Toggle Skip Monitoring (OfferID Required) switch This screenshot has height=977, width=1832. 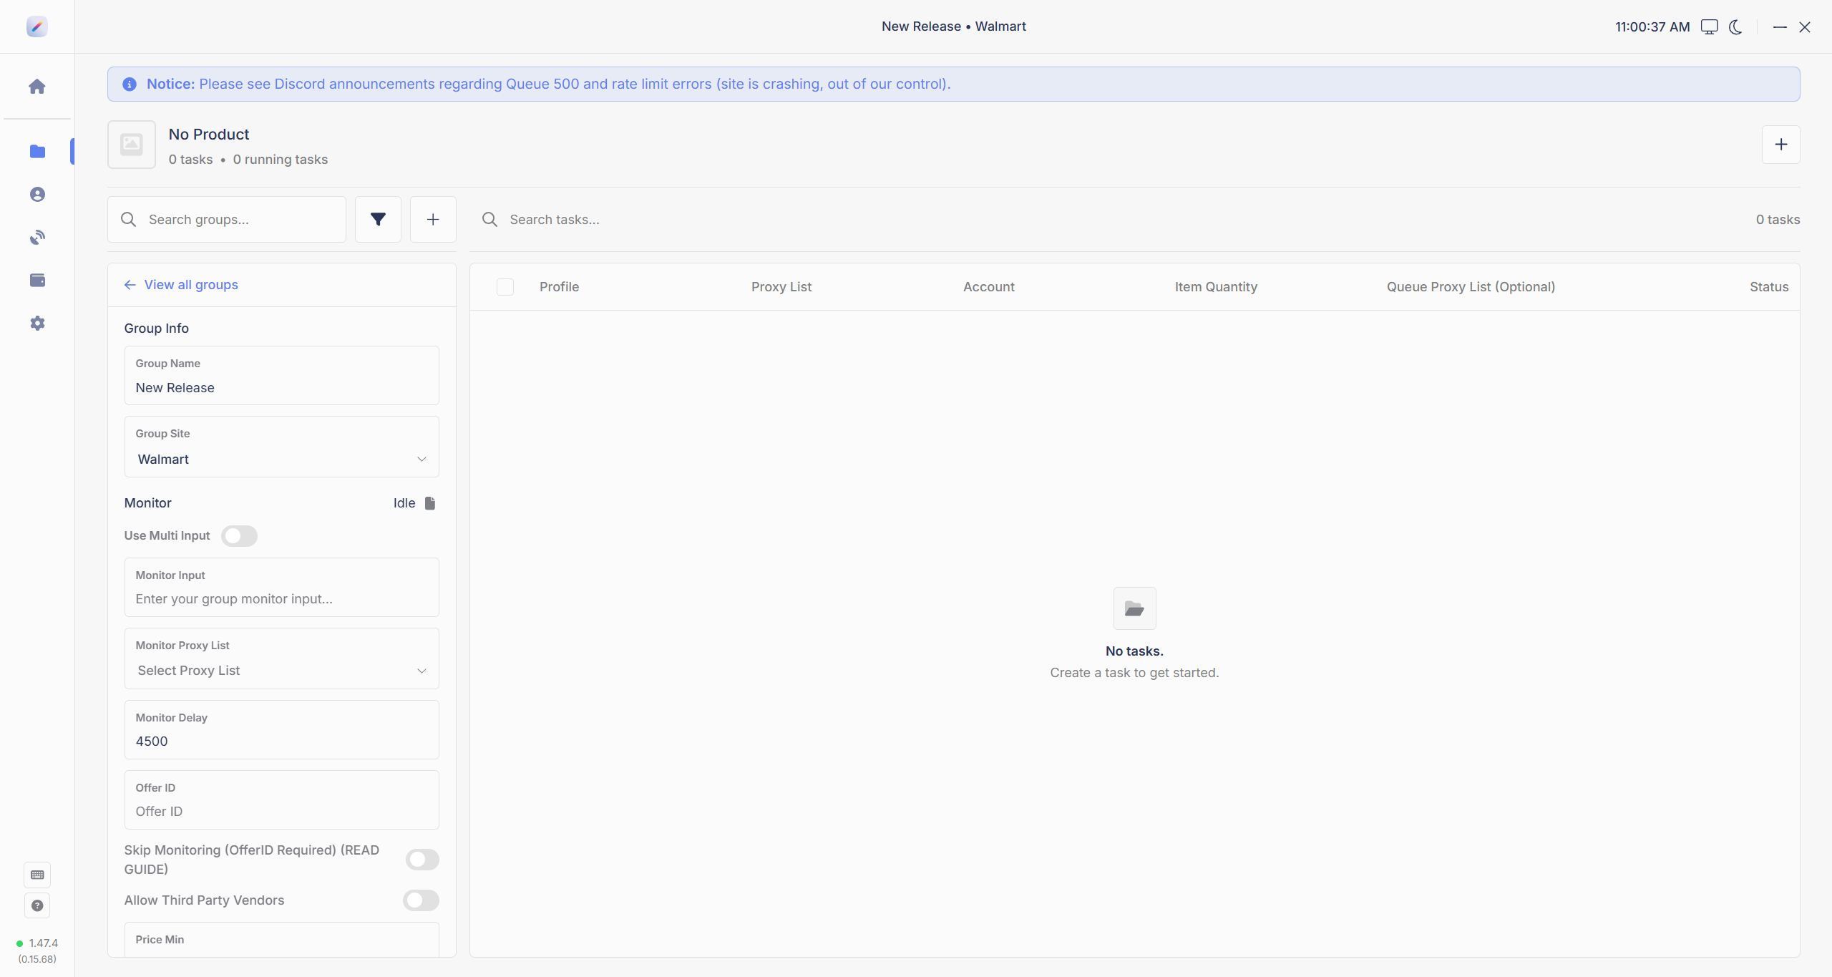coord(422,860)
